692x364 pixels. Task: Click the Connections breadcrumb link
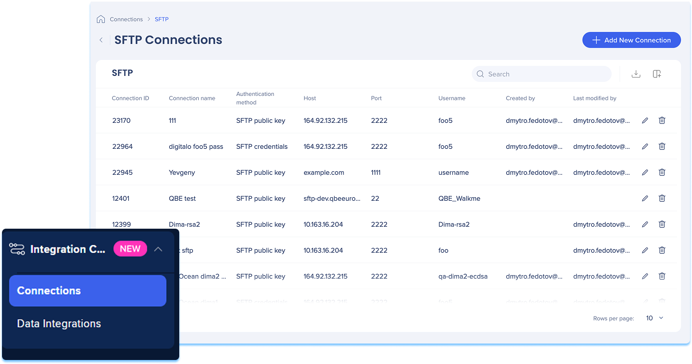[126, 19]
